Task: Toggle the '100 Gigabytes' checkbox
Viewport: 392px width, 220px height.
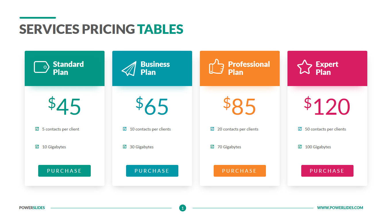Action: (x=300, y=147)
